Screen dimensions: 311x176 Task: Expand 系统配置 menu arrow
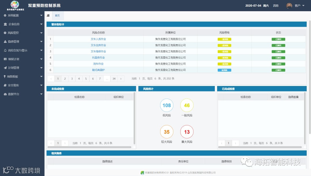pos(41,16)
